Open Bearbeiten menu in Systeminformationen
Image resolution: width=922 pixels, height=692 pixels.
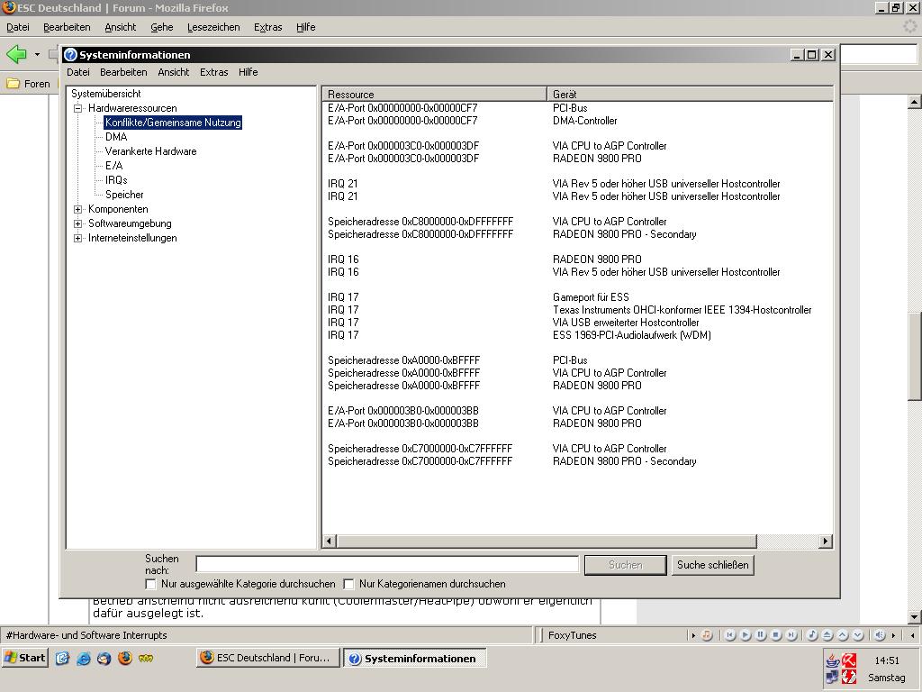[x=123, y=72]
